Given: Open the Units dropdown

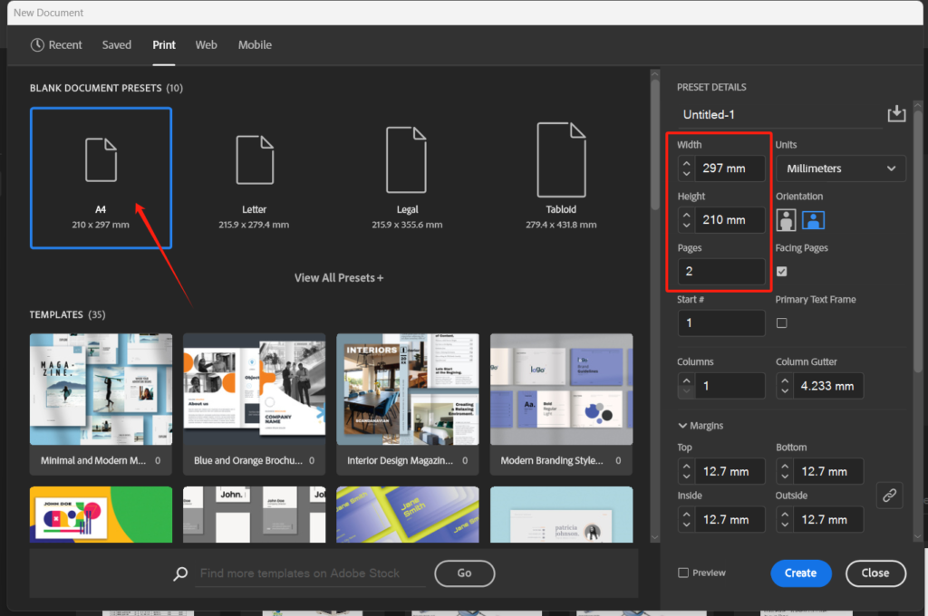Looking at the screenshot, I should (840, 168).
